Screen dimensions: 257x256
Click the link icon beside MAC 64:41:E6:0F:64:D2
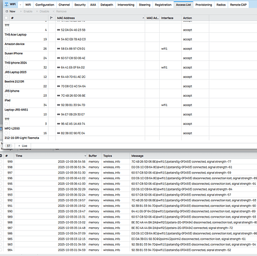click(58, 68)
